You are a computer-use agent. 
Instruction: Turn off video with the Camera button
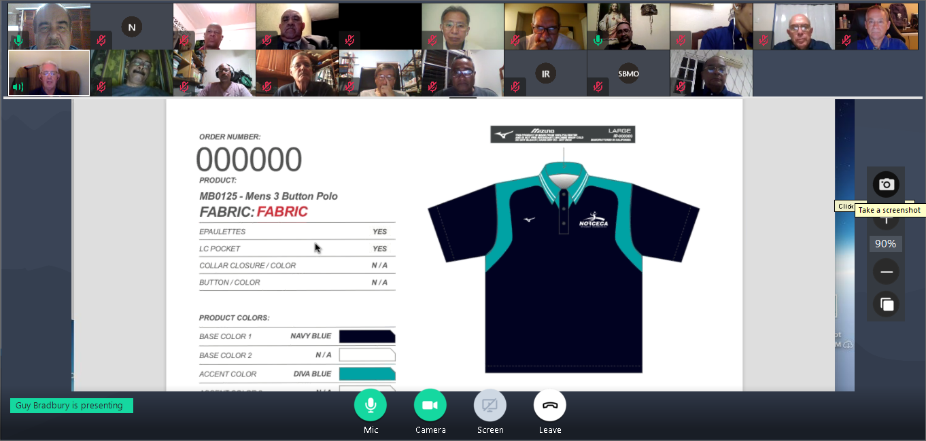(x=430, y=405)
